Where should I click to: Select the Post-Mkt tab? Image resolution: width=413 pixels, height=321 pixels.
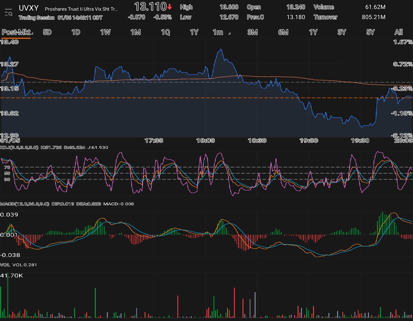16,32
